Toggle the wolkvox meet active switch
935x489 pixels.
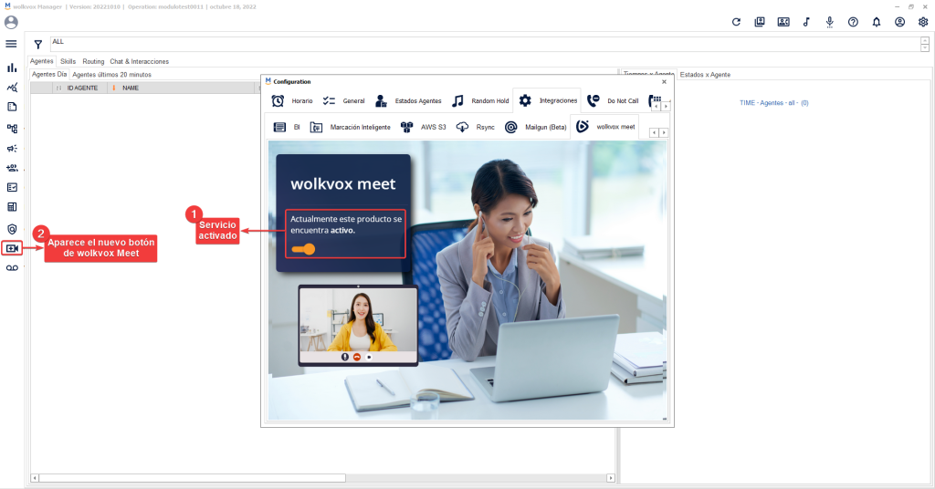303,249
